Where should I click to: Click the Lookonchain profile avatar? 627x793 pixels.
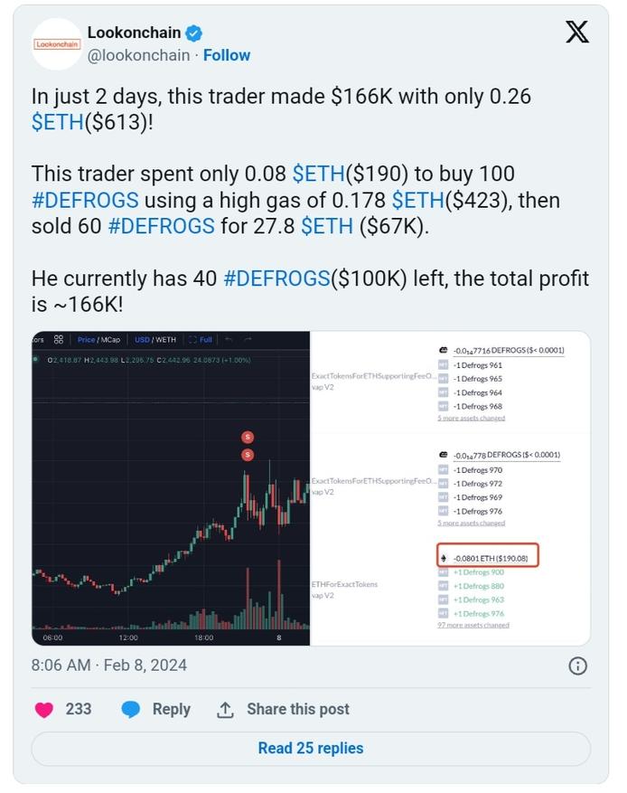[x=57, y=43]
